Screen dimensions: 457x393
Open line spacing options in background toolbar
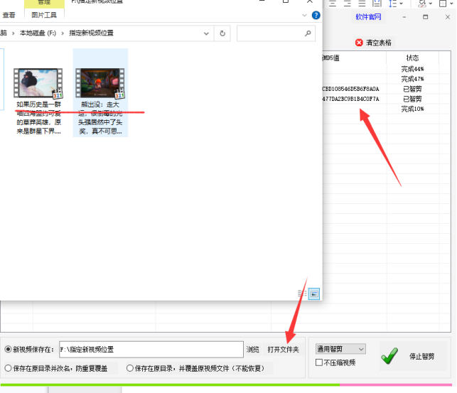point(395,4)
